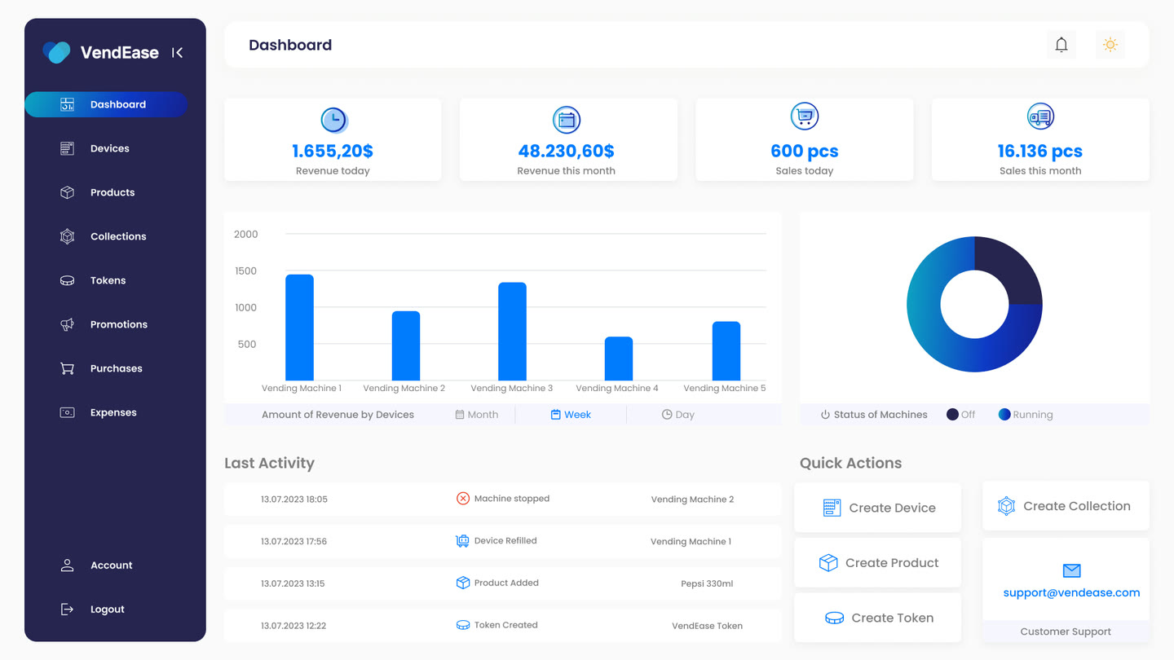Click the Product Added box icon
This screenshot has width=1174, height=660.
click(463, 583)
